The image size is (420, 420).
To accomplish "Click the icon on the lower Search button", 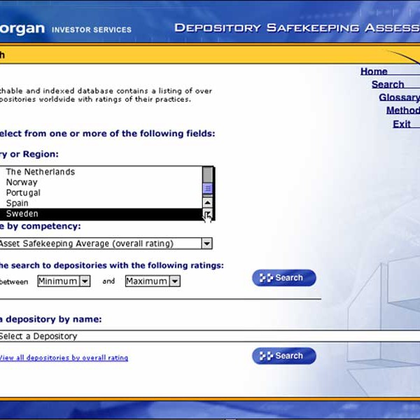I will pos(266,356).
